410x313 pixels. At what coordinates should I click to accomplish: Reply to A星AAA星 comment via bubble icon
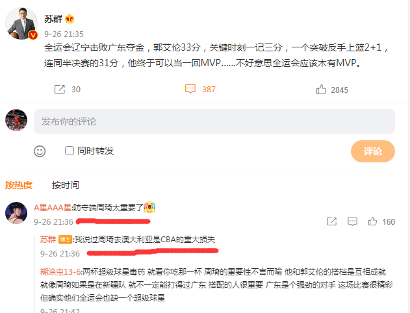[352, 221]
